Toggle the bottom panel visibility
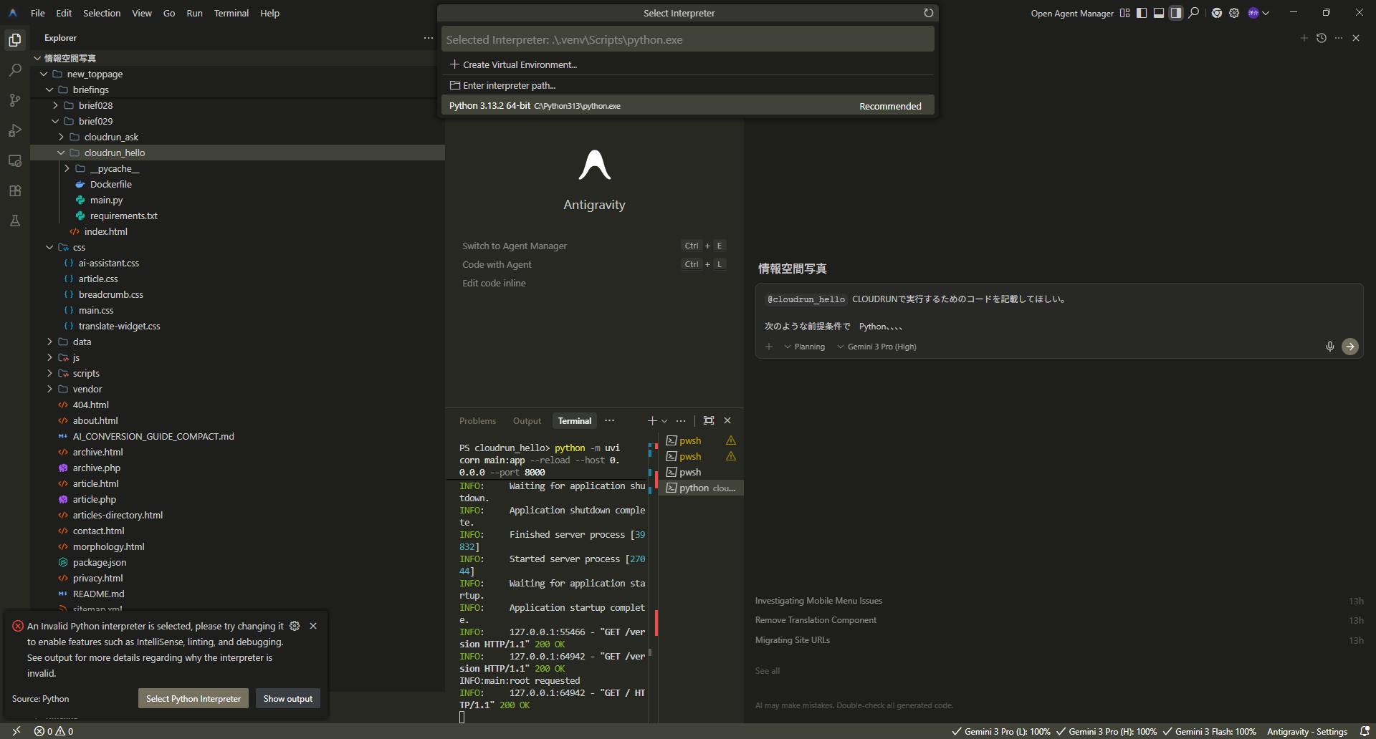1376x739 pixels. (1159, 12)
